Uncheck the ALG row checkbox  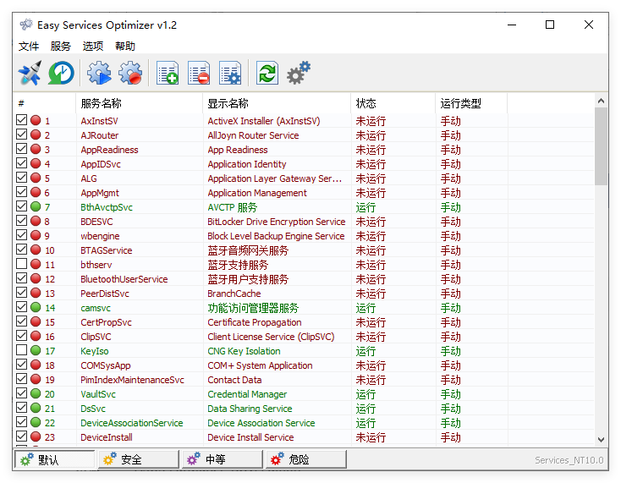[22, 178]
